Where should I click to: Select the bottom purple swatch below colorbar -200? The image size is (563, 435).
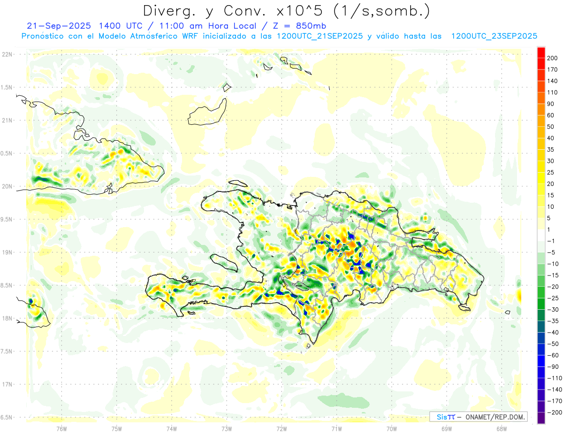point(541,418)
